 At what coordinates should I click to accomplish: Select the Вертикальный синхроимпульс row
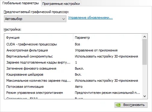(73, 56)
